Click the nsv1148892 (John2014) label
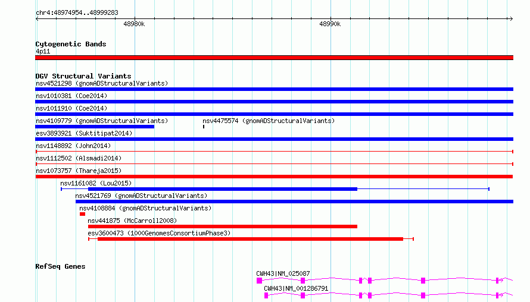Image resolution: width=530 pixels, height=302 pixels. pos(73,146)
